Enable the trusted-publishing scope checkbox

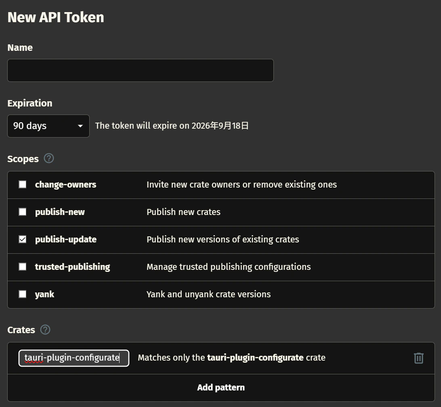(23, 267)
